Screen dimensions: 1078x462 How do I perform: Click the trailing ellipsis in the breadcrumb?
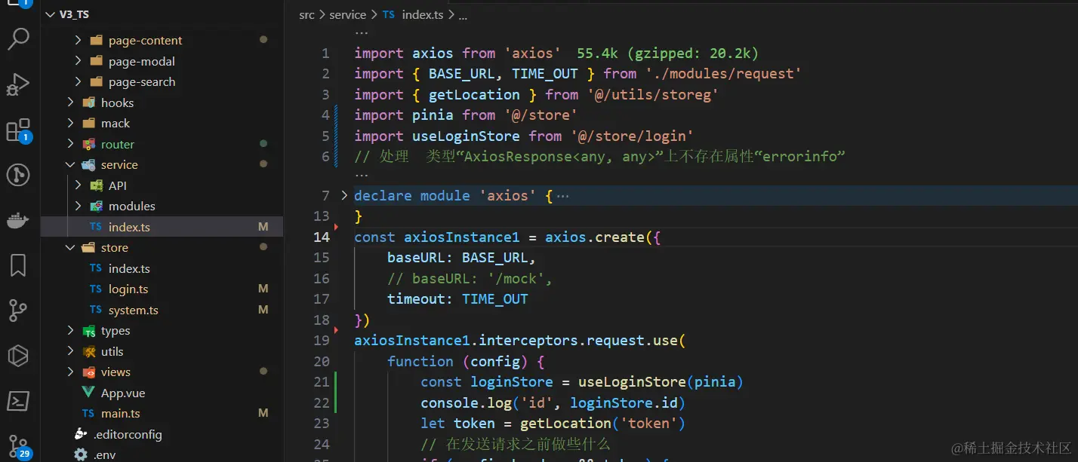(463, 14)
